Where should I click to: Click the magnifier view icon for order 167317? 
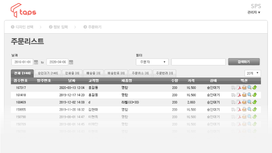tap(249, 87)
